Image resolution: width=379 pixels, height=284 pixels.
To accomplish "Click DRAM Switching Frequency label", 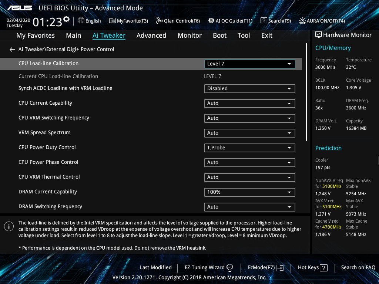I will pyautogui.click(x=50, y=206).
